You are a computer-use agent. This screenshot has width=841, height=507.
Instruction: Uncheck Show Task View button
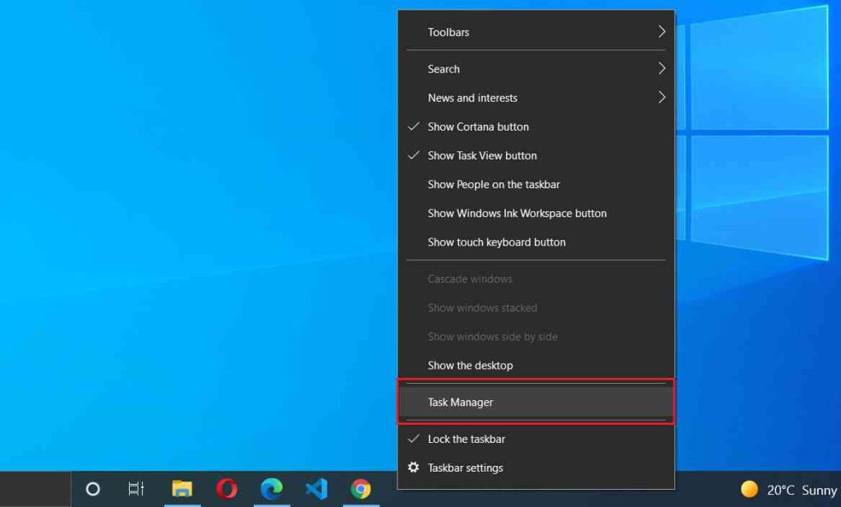(481, 155)
